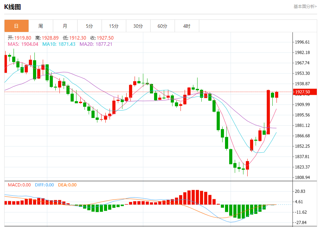Image resolution: width=321 pixels, height=227 pixels.
Task: Click the 1982.18 price axis label
Action: tap(302, 52)
